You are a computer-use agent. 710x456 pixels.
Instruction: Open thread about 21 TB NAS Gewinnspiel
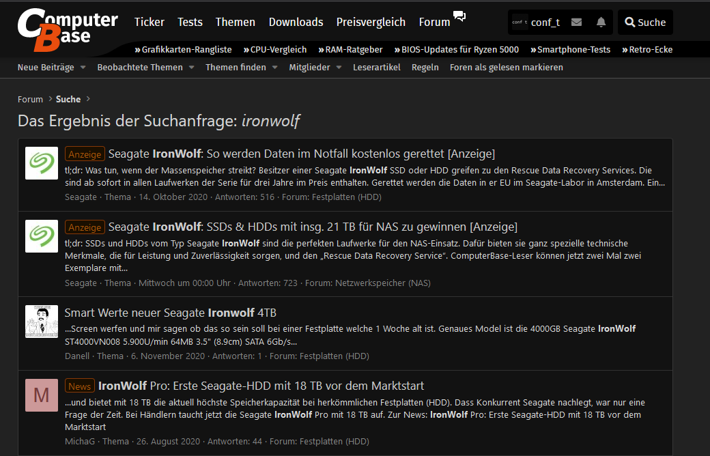coord(313,227)
